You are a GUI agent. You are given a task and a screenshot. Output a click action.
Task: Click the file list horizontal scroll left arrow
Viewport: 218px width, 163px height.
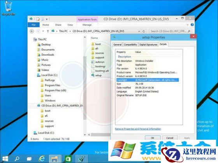(89, 135)
